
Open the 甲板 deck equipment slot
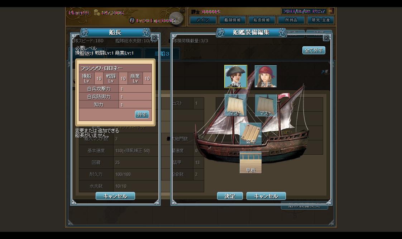(x=250, y=162)
